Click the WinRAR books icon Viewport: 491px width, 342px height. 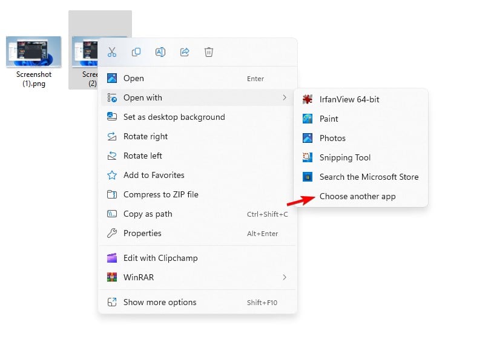(x=112, y=277)
